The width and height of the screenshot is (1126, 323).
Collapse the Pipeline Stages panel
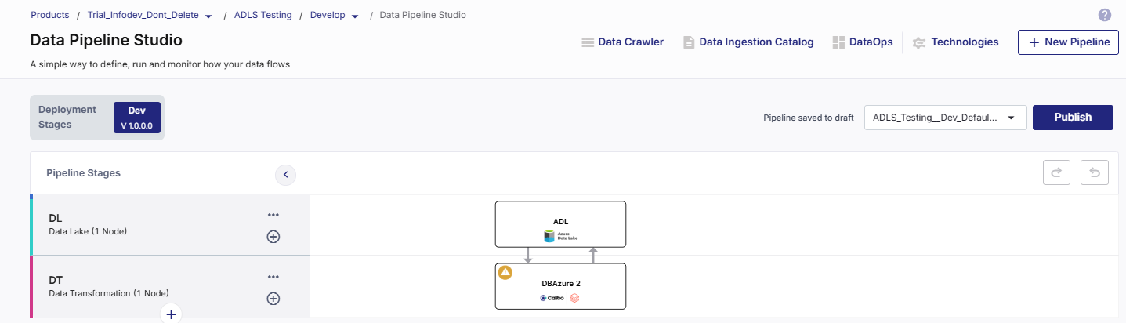[285, 175]
